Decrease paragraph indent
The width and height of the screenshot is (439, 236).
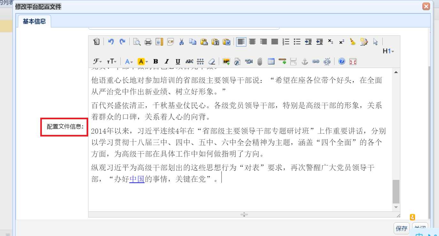320,42
